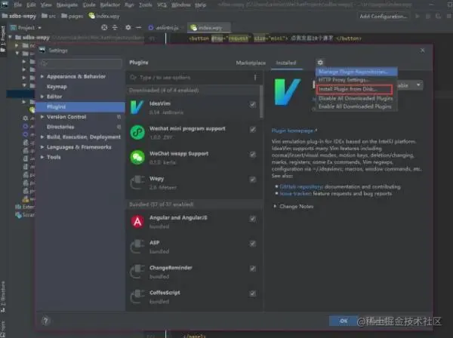Expand Build, Execution, Deployment section

[42, 137]
